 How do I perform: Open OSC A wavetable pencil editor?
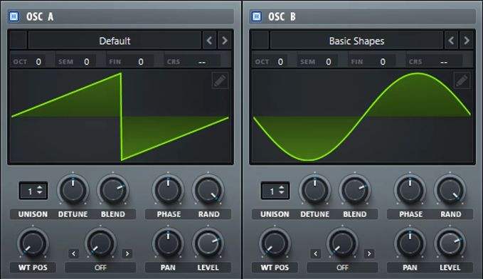220,80
